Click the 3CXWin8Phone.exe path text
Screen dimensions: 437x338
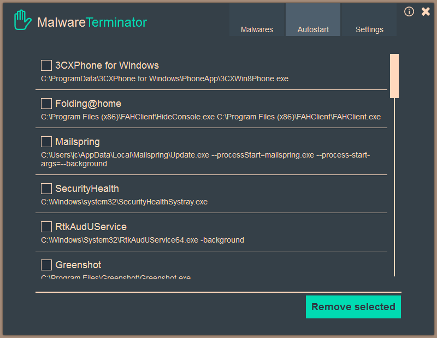164,79
